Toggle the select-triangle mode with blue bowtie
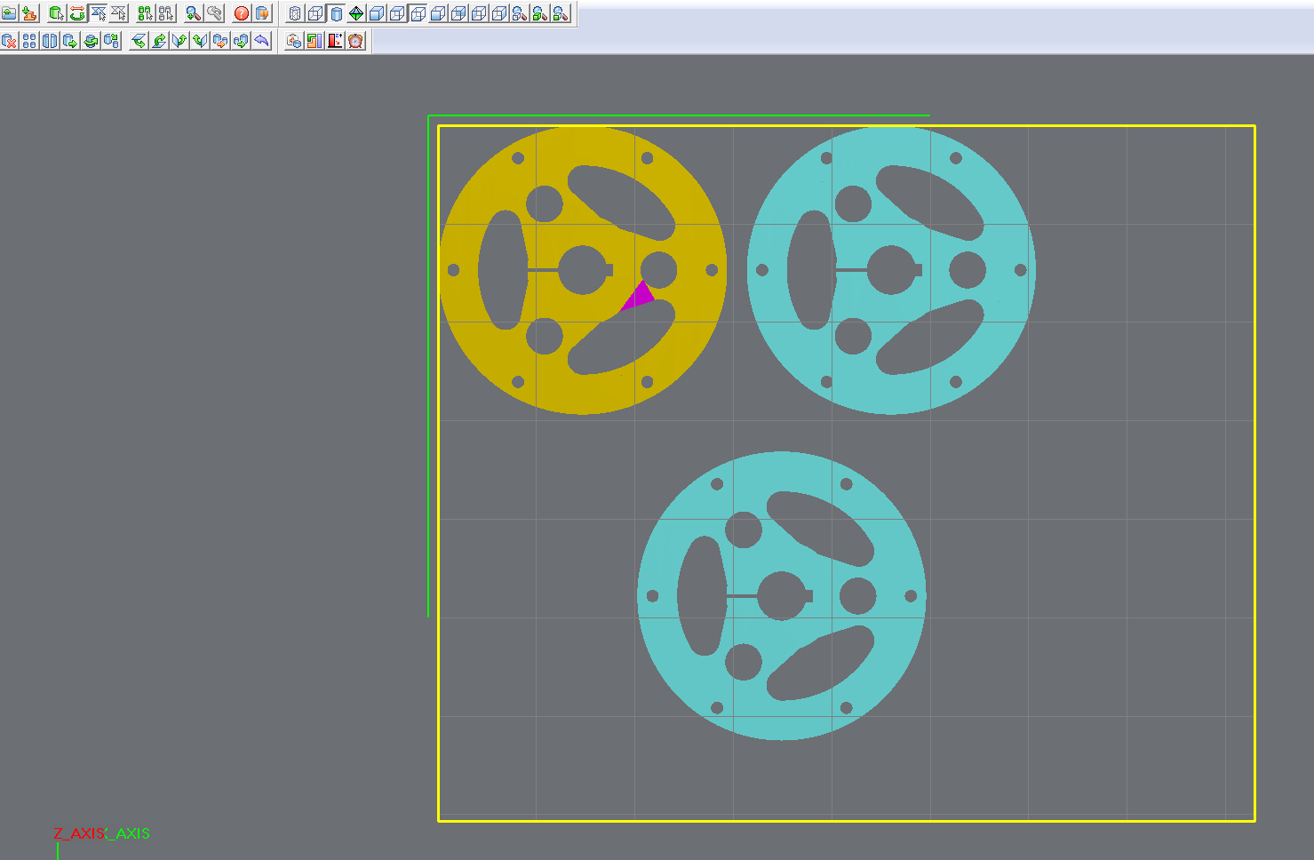The image size is (1314, 860). (x=98, y=13)
